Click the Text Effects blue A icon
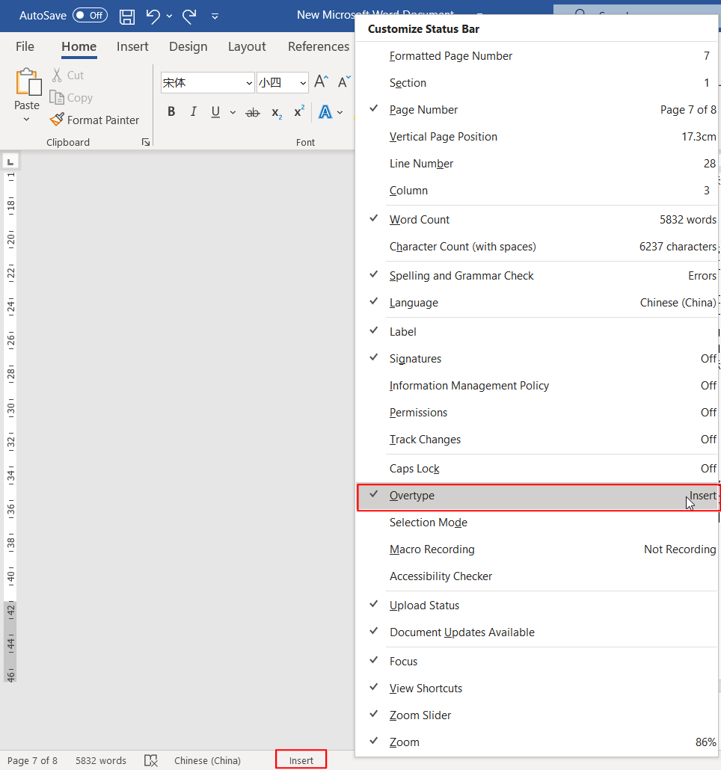Screen dimensions: 721x770 (325, 112)
